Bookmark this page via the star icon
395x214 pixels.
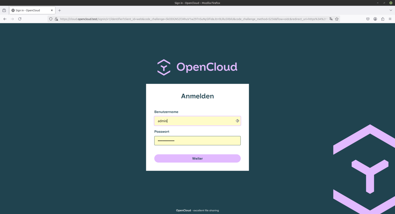pyautogui.click(x=337, y=19)
